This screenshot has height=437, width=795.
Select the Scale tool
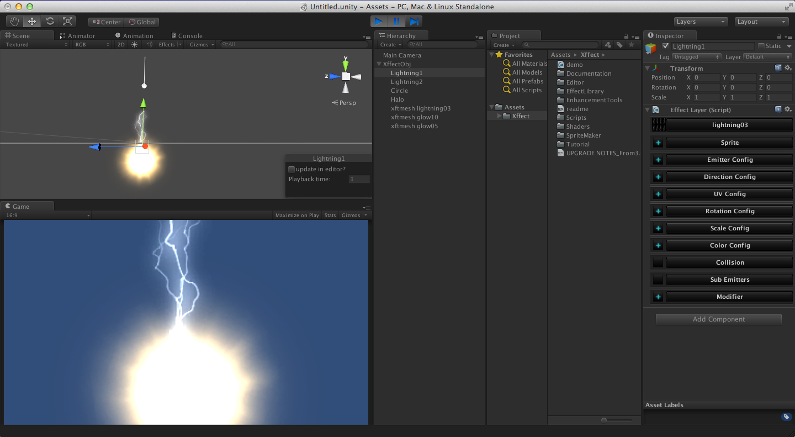tap(67, 22)
